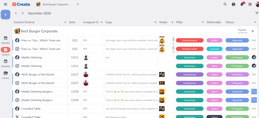Open the Schedule sidebar view
Screen dimensions: 259x118
(x=6, y=63)
